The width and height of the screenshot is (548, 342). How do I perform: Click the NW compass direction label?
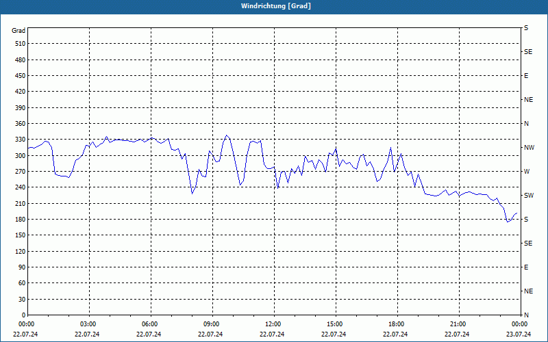529,148
